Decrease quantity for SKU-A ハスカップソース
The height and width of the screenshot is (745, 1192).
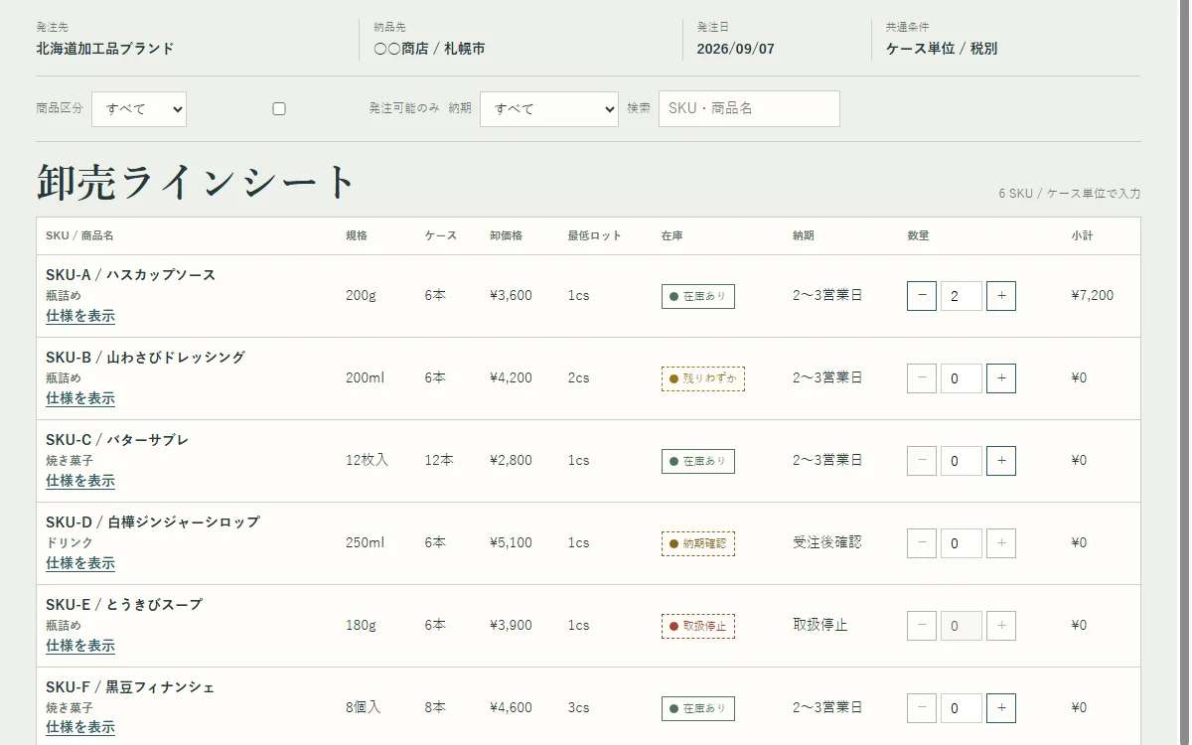coord(922,296)
